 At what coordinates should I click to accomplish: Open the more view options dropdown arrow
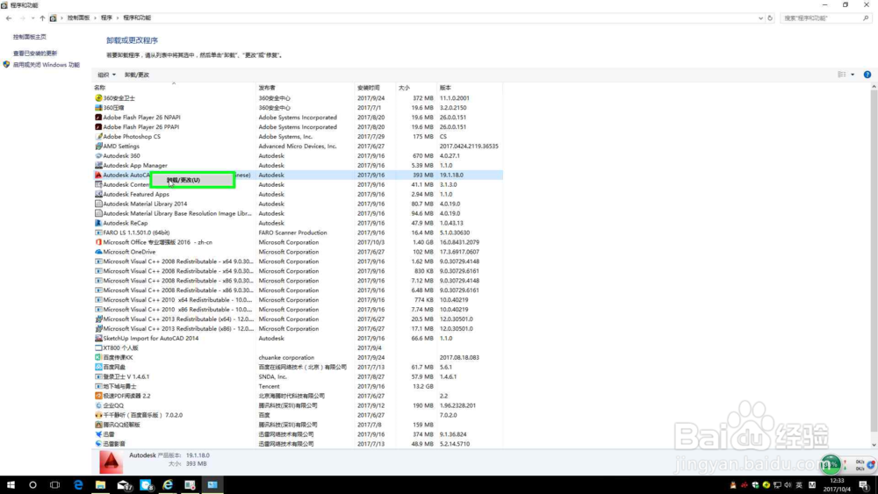pos(853,75)
